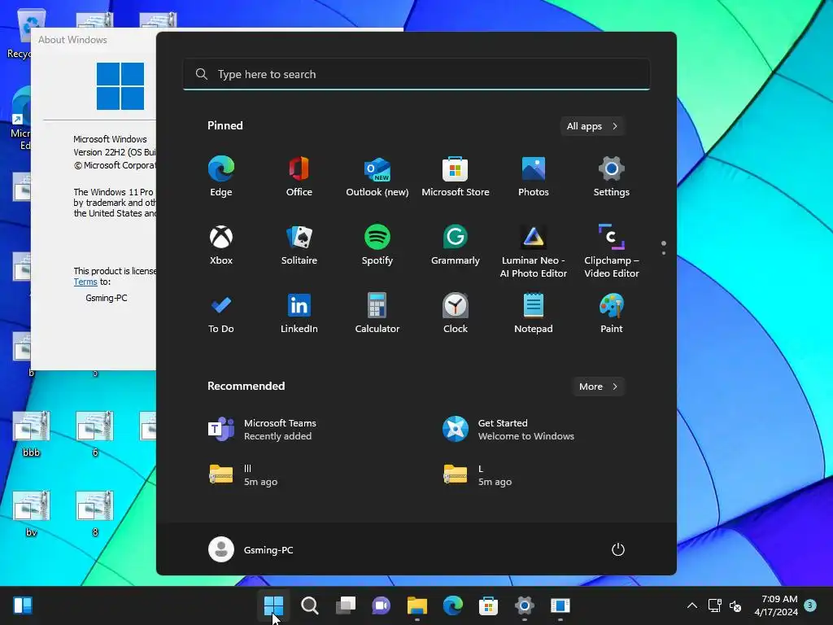Go to next pinned apps page dot
Image resolution: width=833 pixels, height=625 pixels.
(664, 253)
